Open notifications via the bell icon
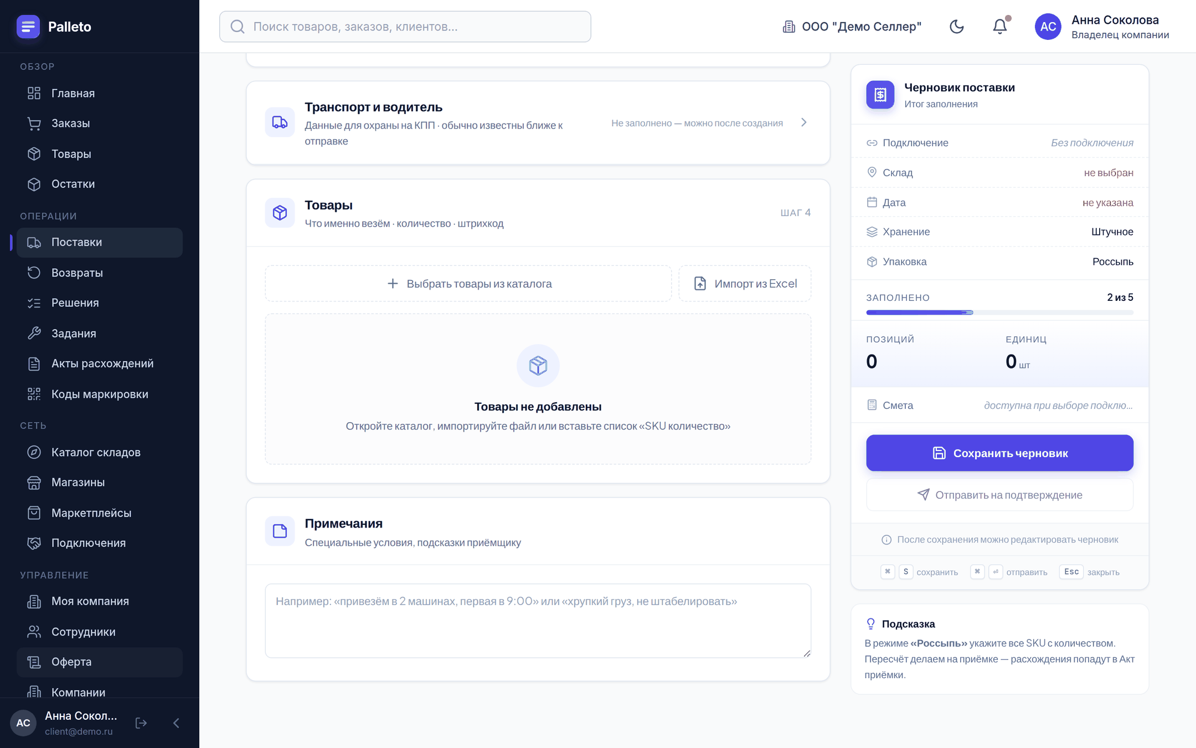This screenshot has width=1196, height=748. [x=1000, y=27]
